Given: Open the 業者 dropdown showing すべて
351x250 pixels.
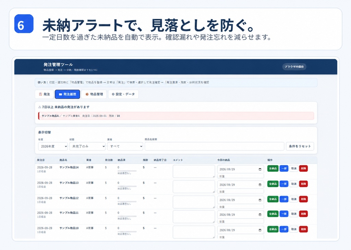Looking at the screenshot, I should coord(125,146).
